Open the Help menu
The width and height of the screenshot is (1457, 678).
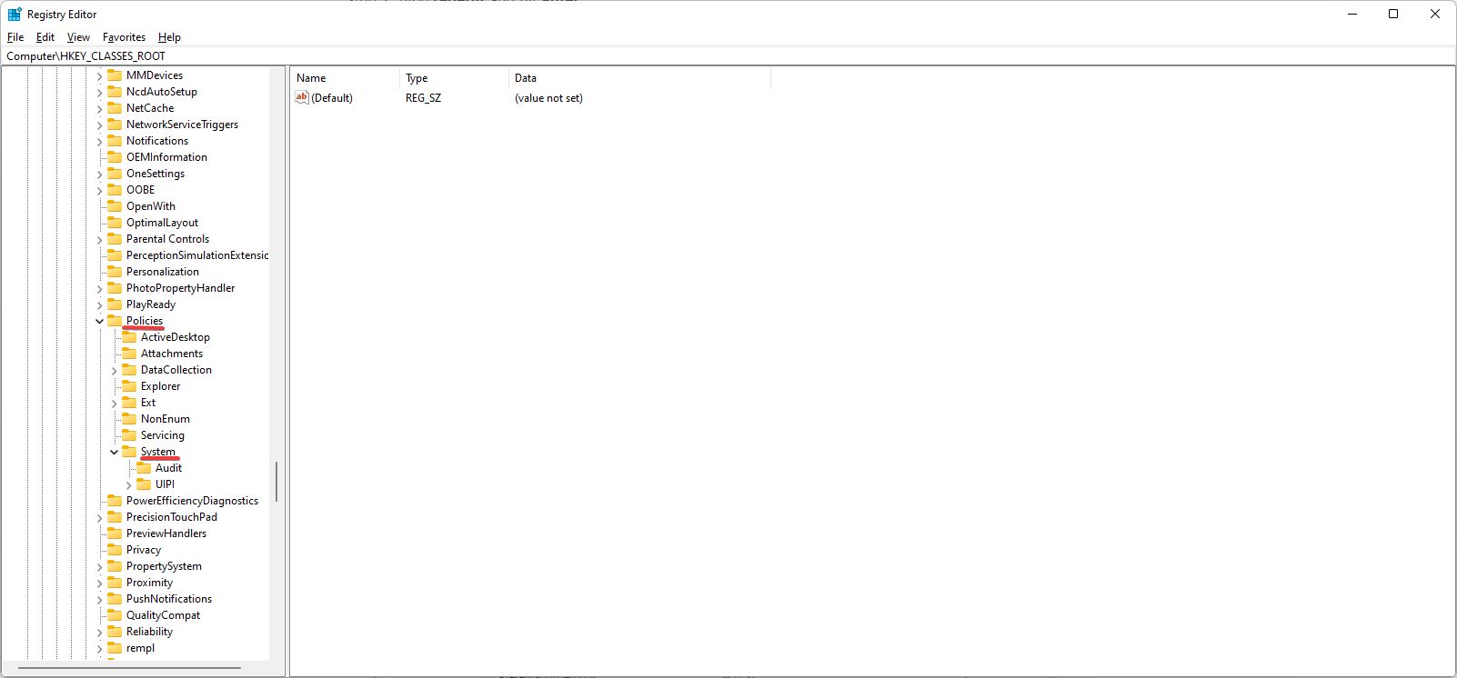(x=169, y=37)
